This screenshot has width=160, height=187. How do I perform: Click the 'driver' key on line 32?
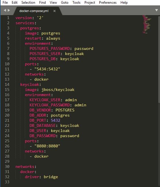(32, 177)
